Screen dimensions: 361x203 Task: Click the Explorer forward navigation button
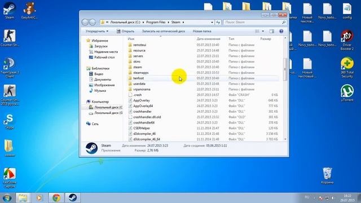point(93,22)
